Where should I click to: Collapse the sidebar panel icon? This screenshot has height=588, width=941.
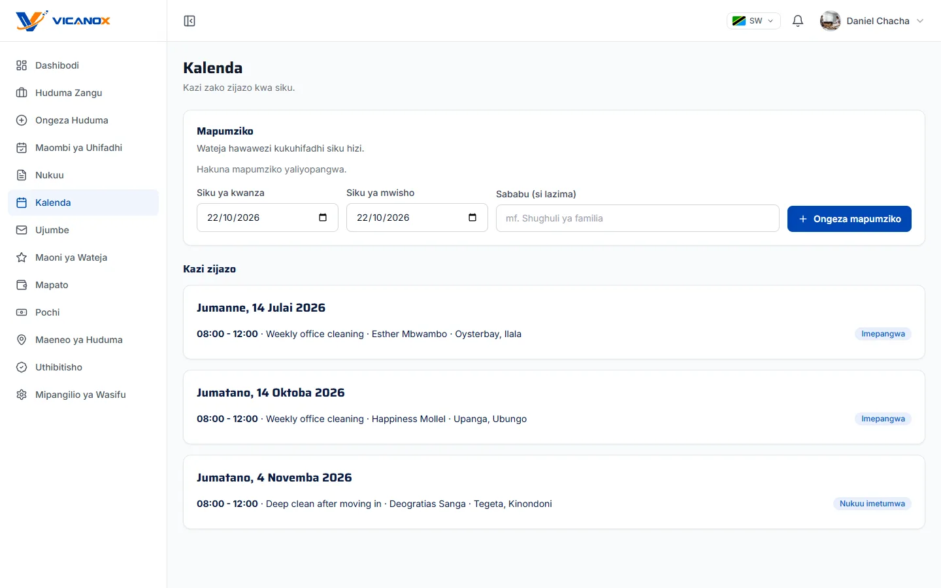click(x=190, y=21)
